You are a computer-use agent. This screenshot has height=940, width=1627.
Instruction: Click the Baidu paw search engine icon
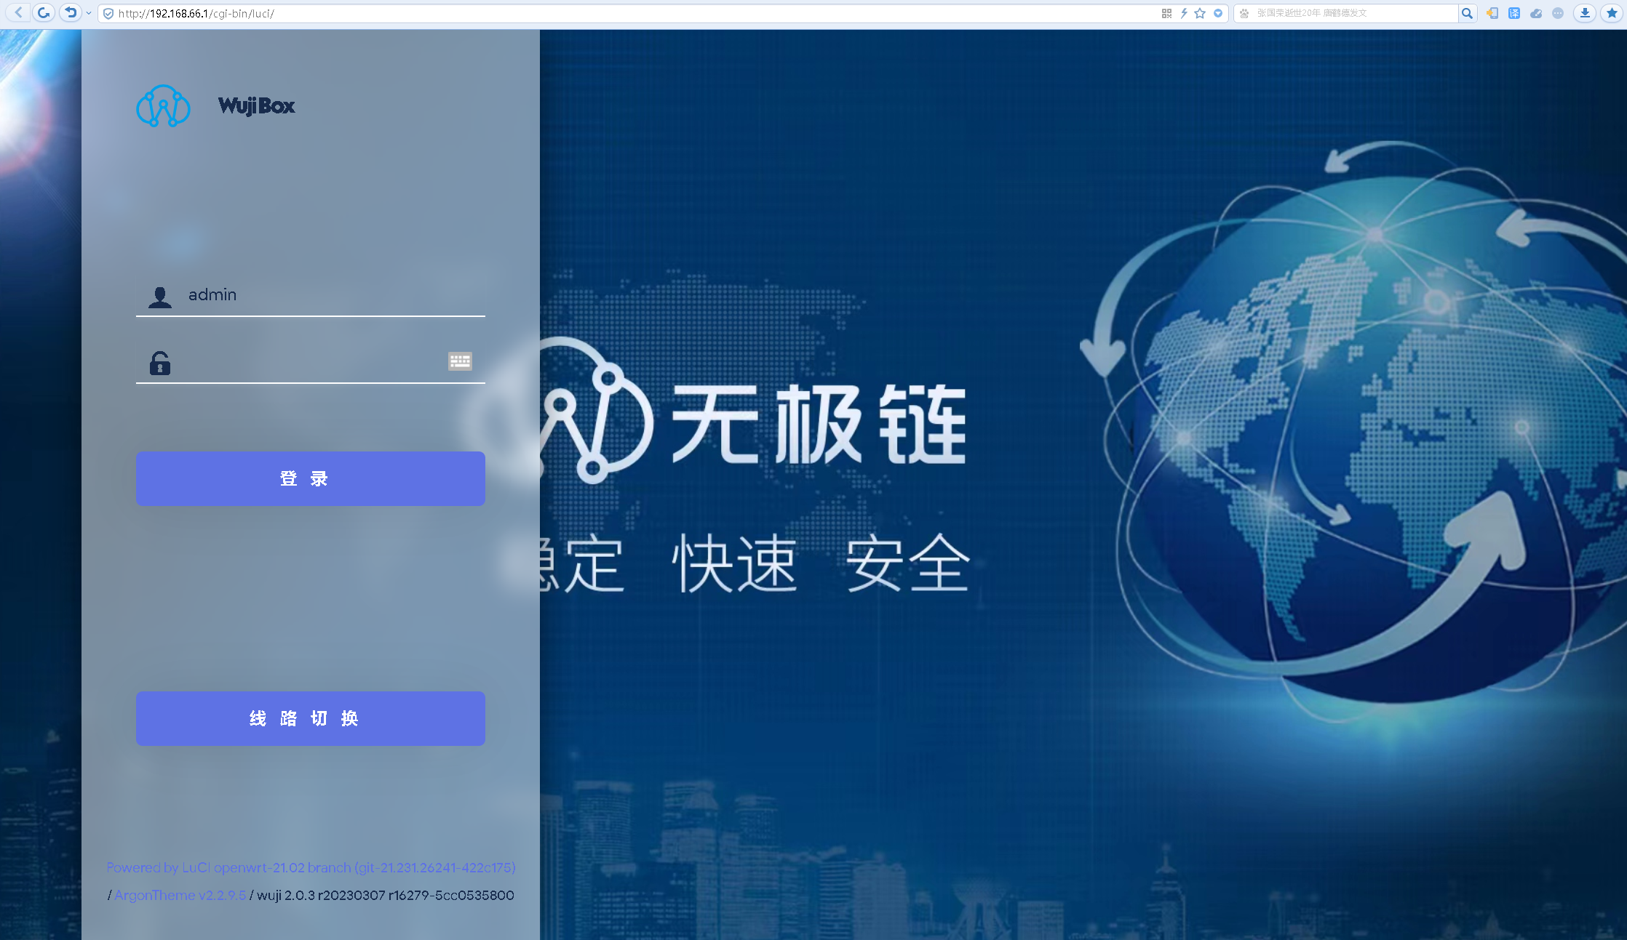pos(1245,13)
